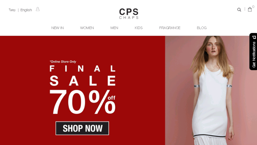Screen dimensions: 257x145
Task: Open the NEW IN menu
Action: pyautogui.click(x=57, y=28)
